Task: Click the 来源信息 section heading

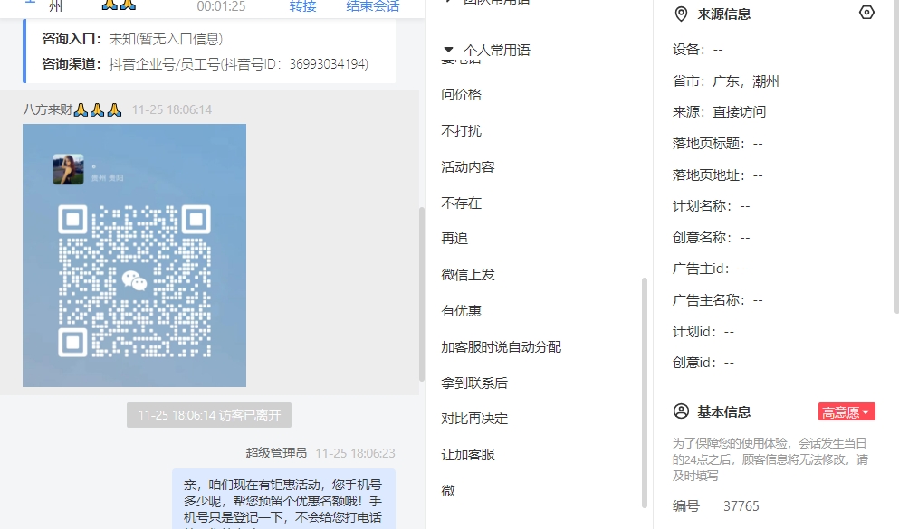Action: pos(724,14)
